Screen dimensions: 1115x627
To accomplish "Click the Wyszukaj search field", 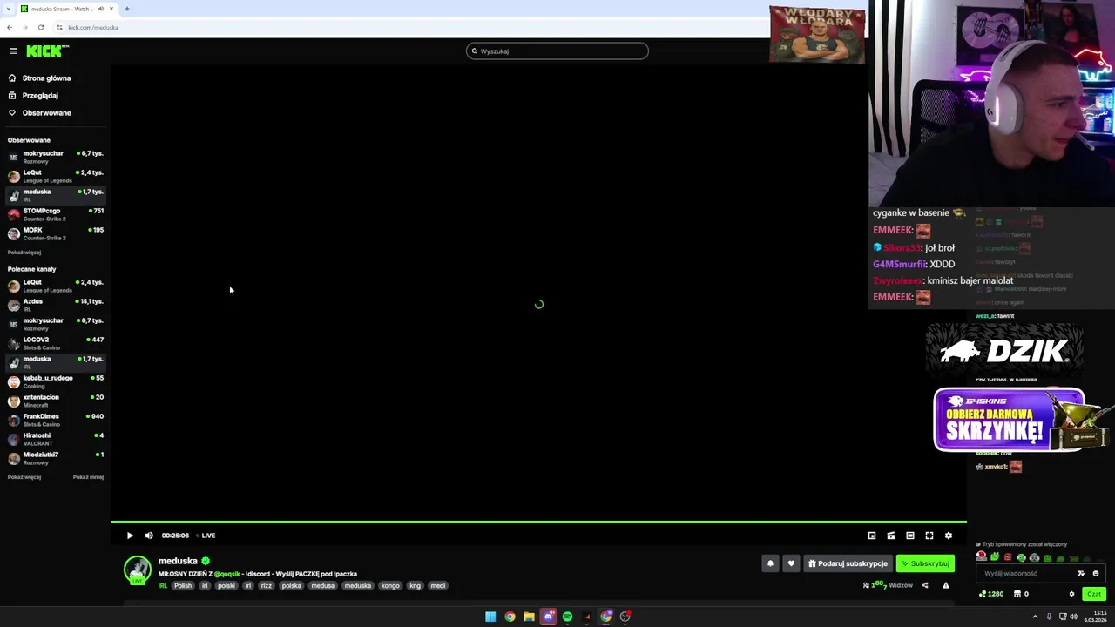I will pyautogui.click(x=557, y=51).
